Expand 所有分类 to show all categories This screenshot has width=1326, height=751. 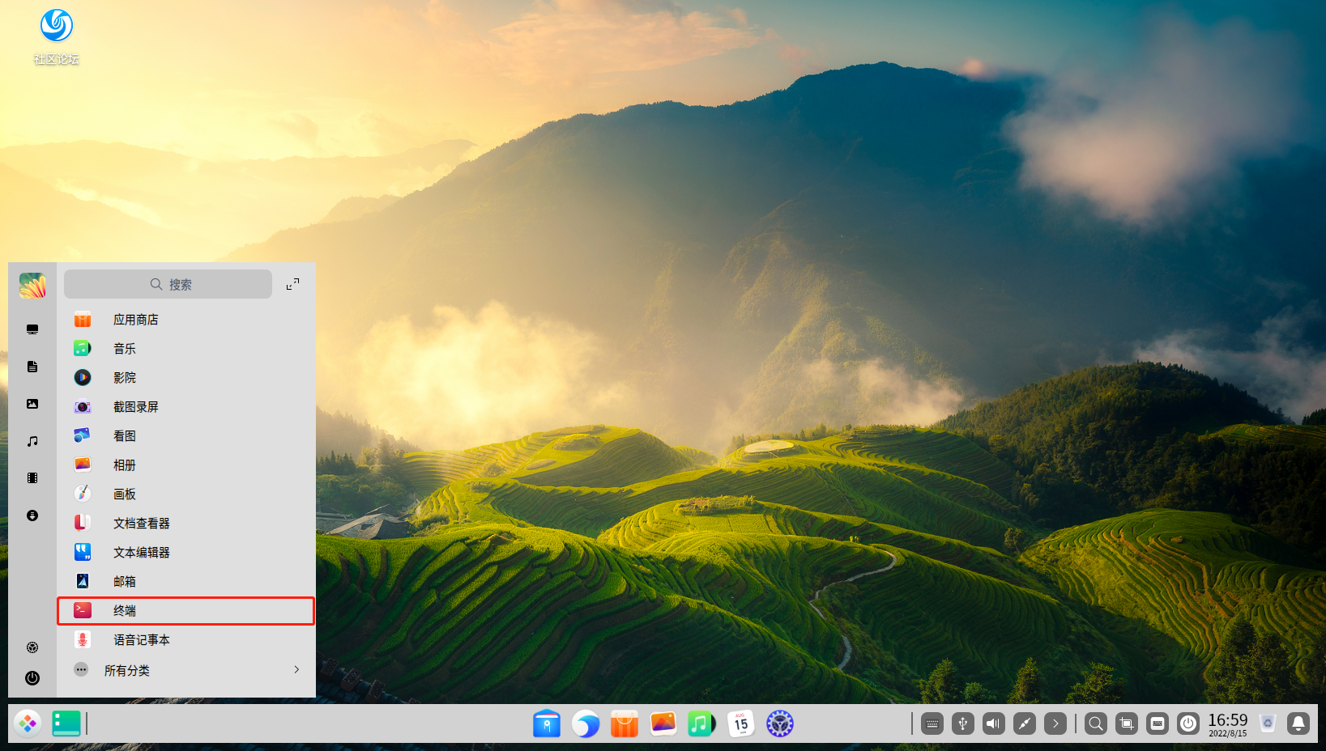point(185,670)
